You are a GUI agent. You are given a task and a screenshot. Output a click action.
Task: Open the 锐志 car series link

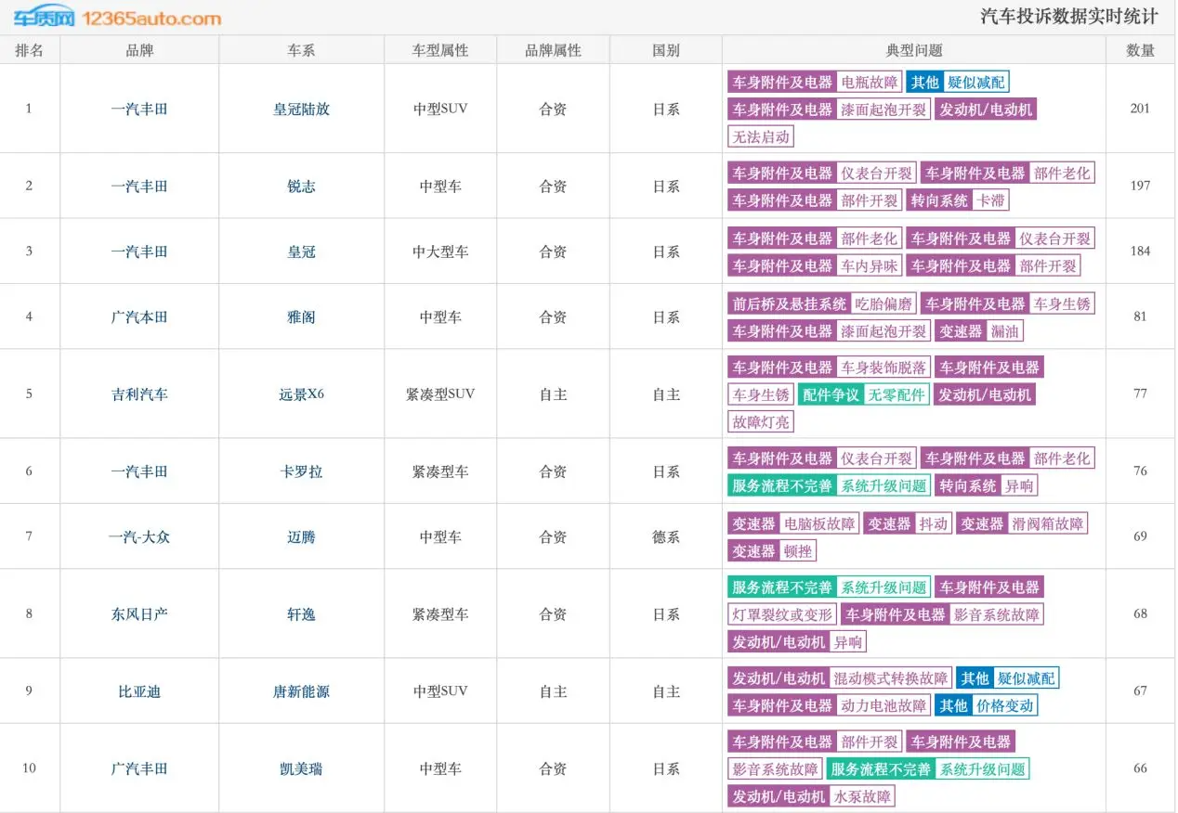[301, 186]
